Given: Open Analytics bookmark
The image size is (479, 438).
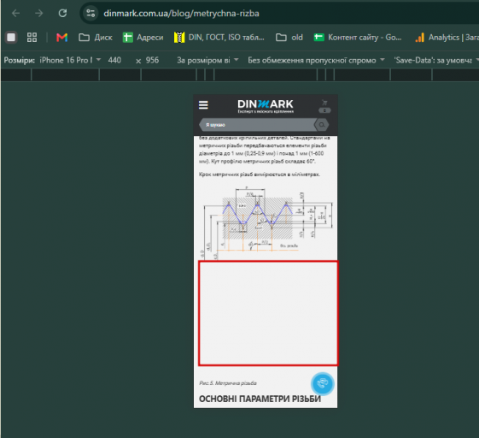Looking at the screenshot, I should click(x=447, y=38).
